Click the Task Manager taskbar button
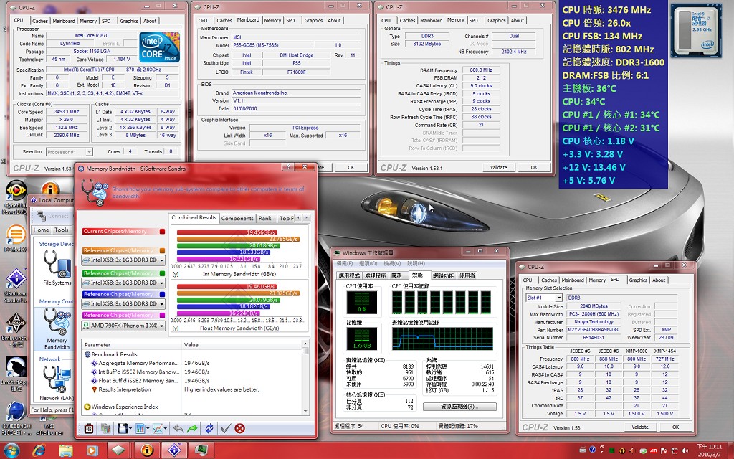The width and height of the screenshot is (734, 459). point(201,450)
